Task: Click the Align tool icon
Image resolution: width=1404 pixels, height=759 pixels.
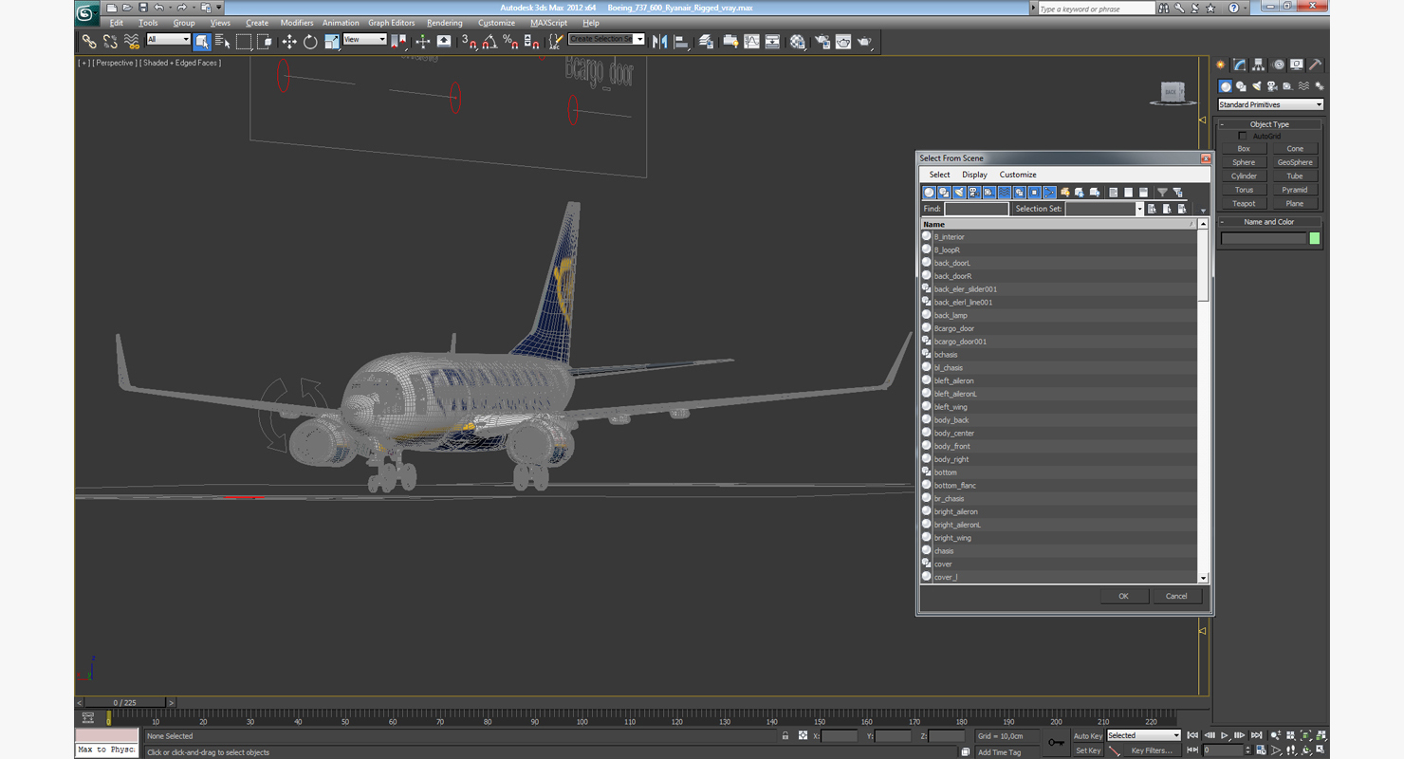Action: pos(680,42)
